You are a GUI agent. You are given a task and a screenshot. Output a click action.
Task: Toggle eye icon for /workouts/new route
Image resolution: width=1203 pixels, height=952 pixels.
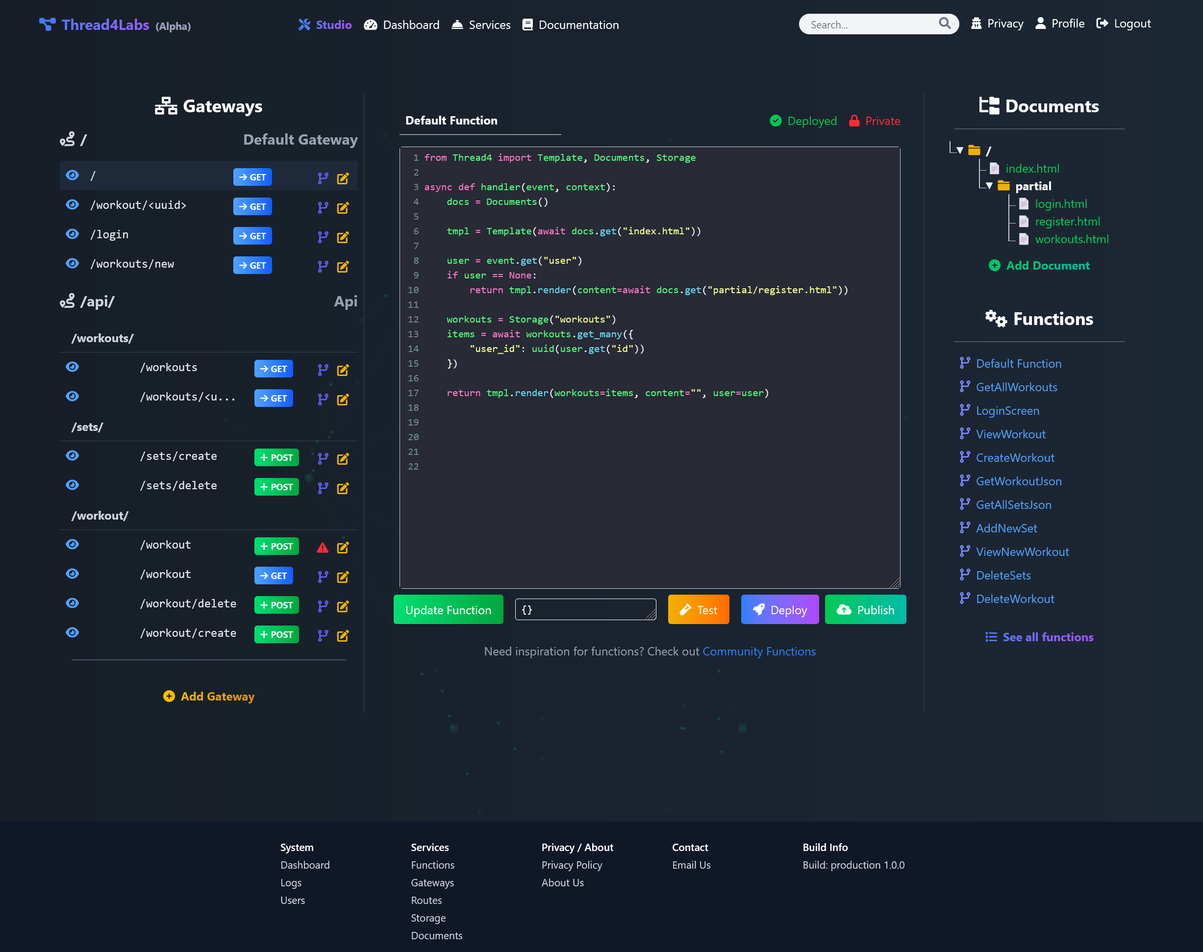tap(73, 264)
